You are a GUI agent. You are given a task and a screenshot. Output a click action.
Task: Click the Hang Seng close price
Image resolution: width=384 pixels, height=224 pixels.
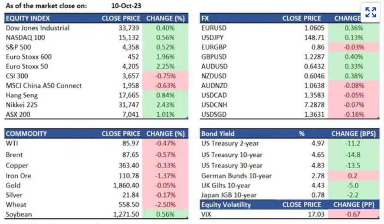(129, 96)
